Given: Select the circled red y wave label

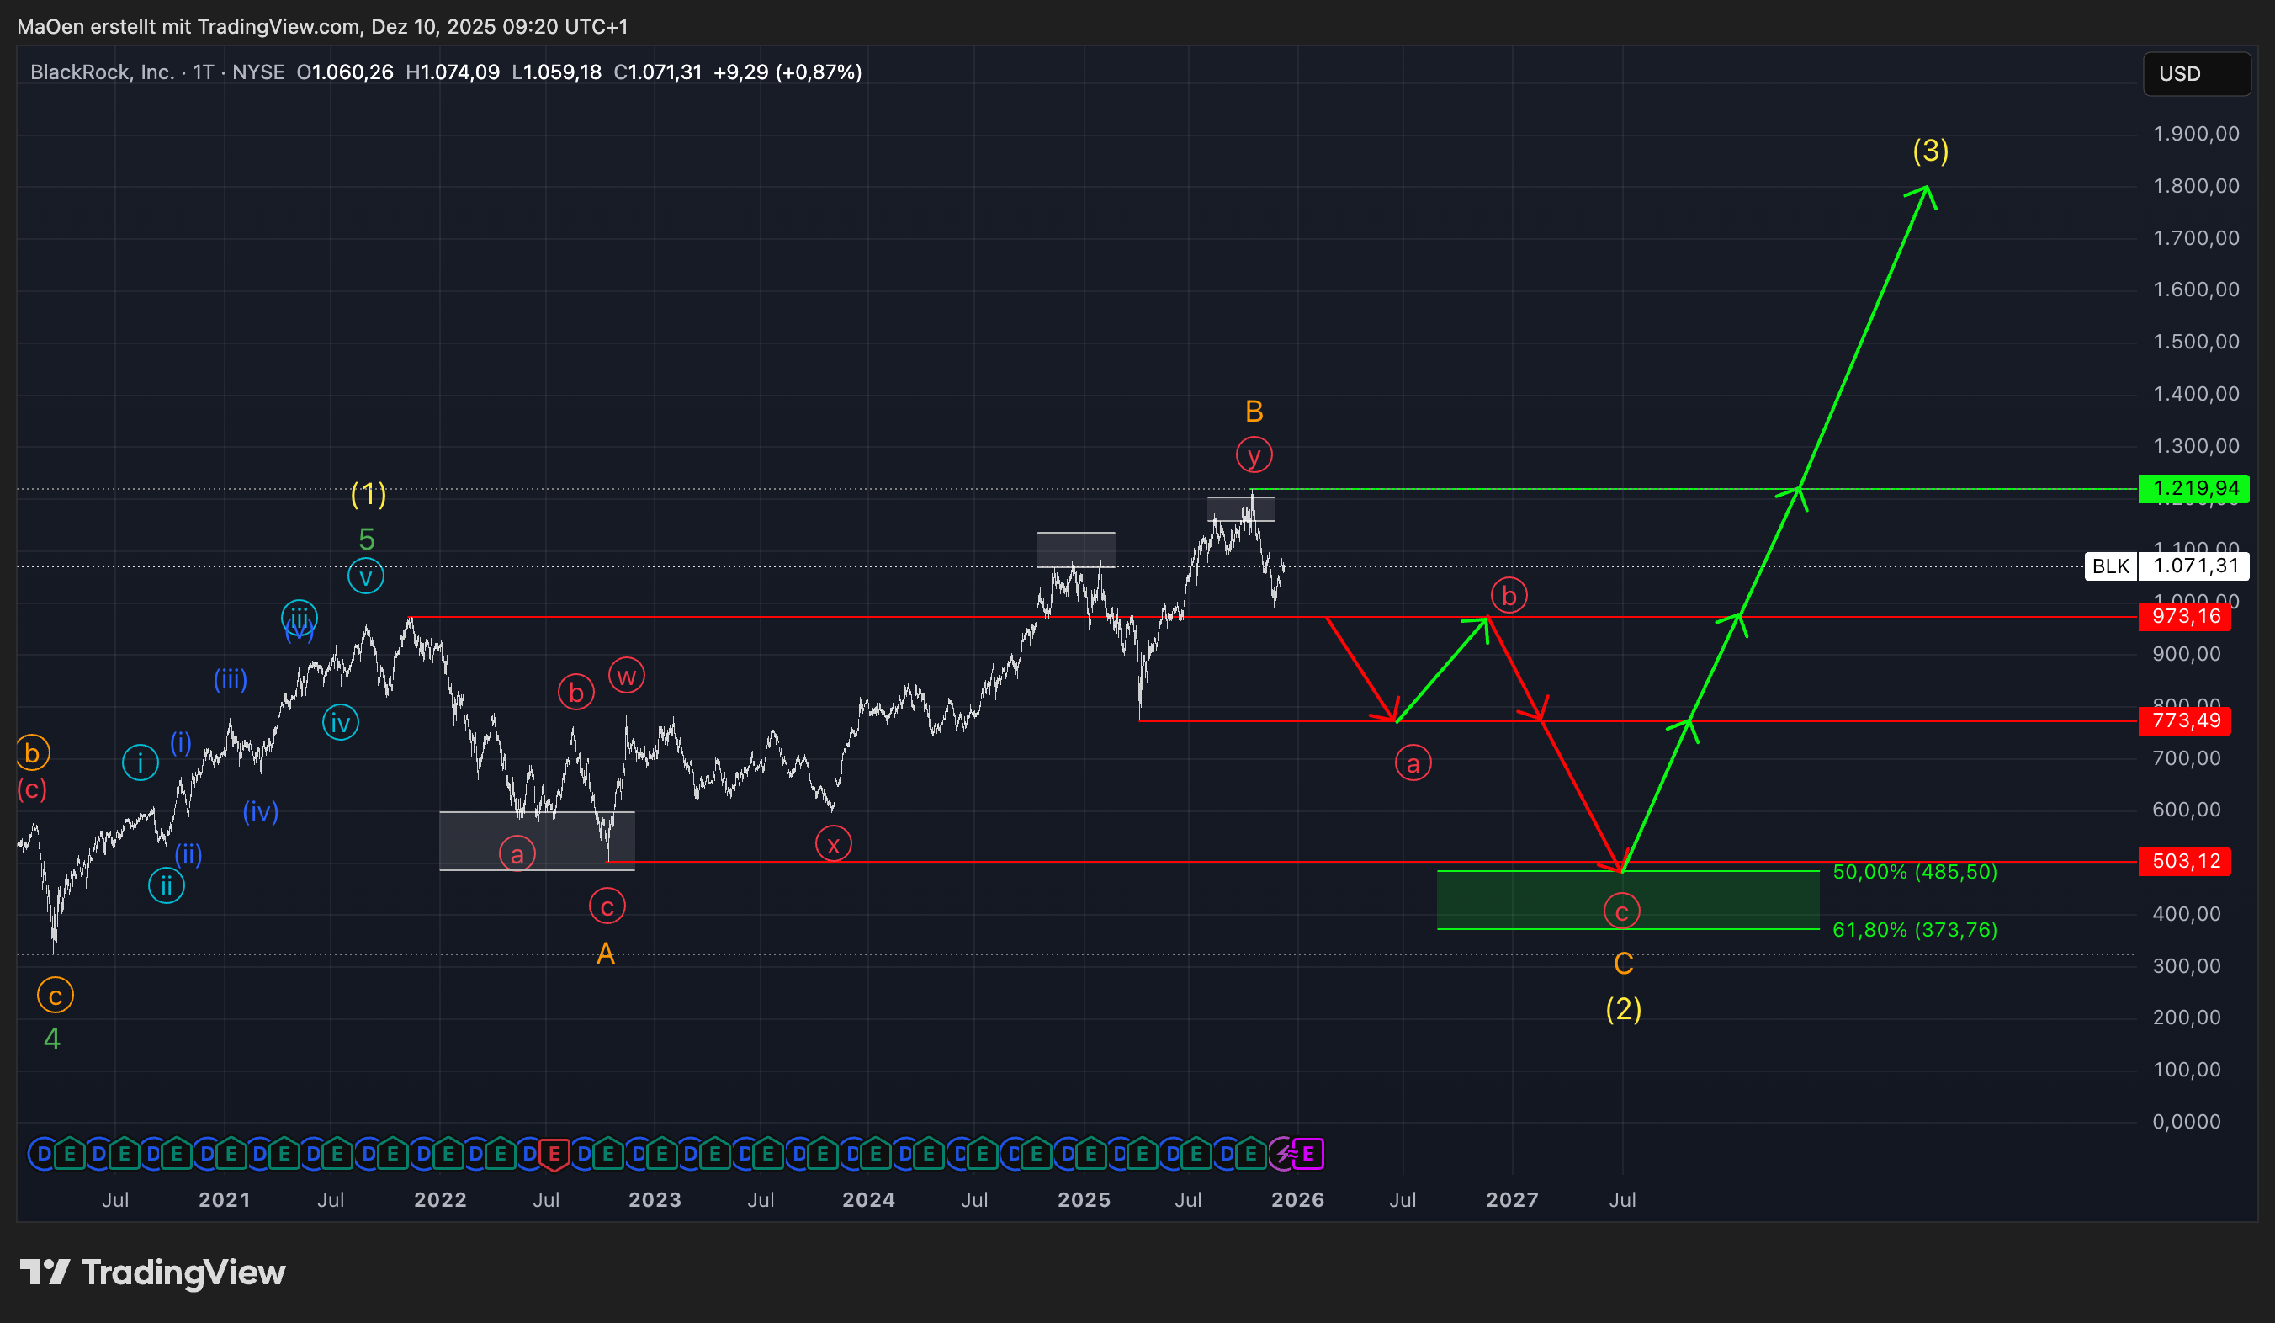Looking at the screenshot, I should click(1254, 454).
